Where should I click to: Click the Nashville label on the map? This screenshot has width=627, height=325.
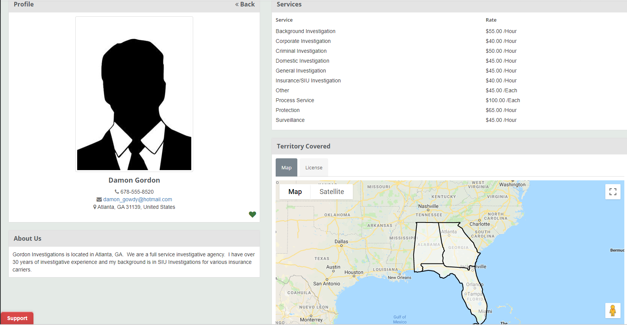(428, 206)
